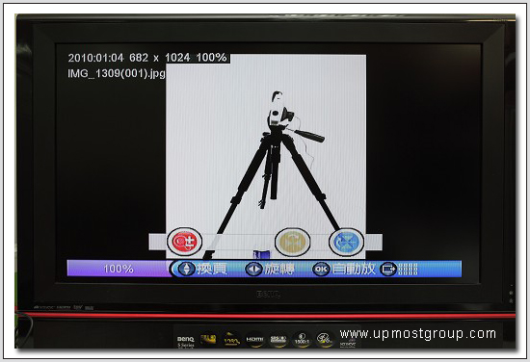Screen dimensions: 530x362
Task: Click the 2010:01:04 682 x 1024 info line
Action: pos(147,58)
